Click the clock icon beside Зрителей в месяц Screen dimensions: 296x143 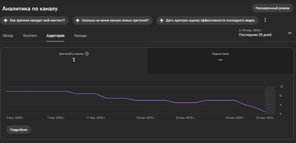[x=87, y=54]
